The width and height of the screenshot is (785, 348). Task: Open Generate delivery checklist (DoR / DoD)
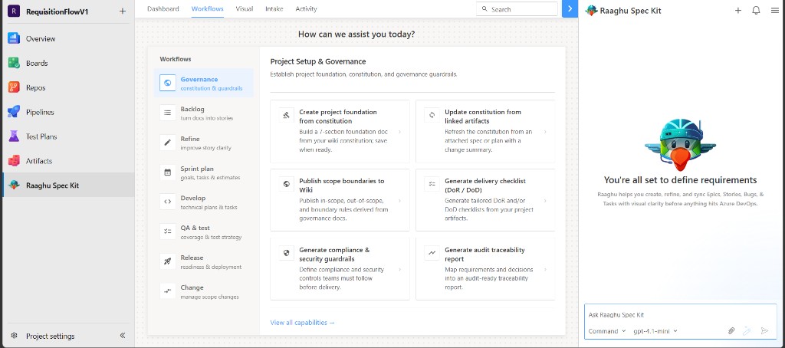click(485, 200)
